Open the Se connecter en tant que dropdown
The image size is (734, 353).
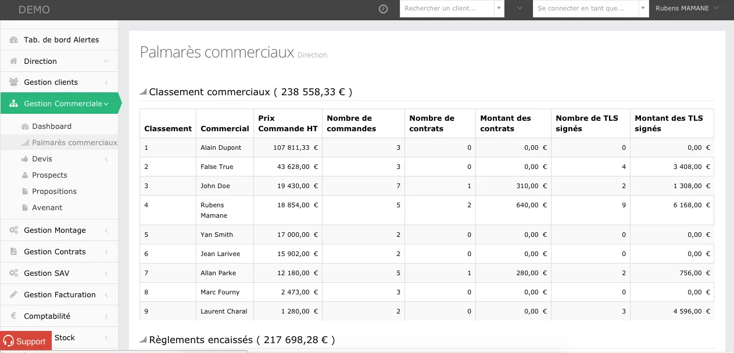point(590,9)
